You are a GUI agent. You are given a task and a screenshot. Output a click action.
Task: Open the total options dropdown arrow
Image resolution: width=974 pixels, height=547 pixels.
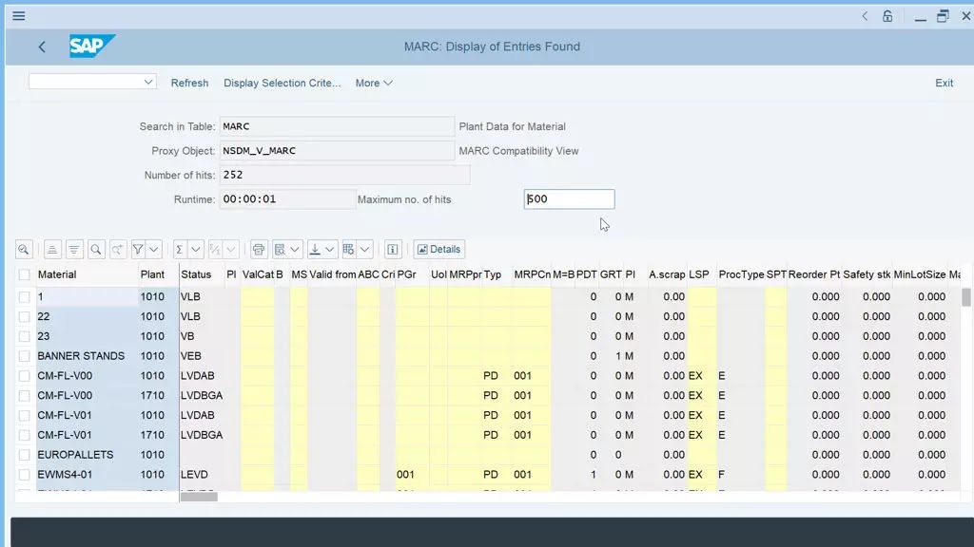(195, 250)
